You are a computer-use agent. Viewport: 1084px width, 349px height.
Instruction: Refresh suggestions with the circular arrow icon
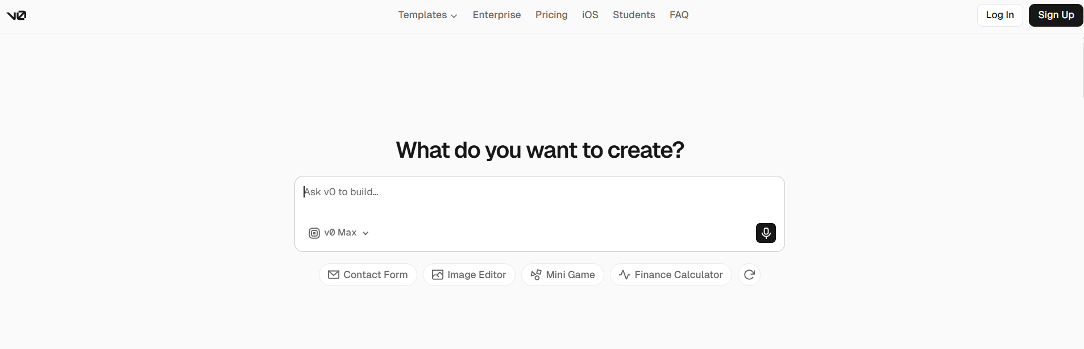click(x=749, y=275)
